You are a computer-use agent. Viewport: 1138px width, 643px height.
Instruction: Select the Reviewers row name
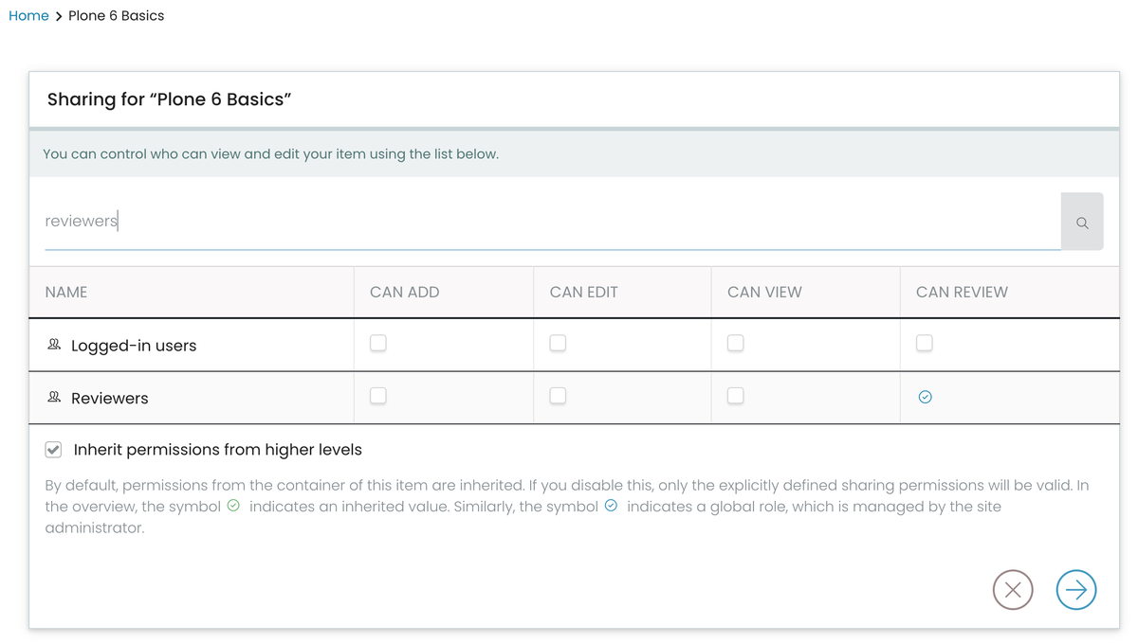(110, 399)
